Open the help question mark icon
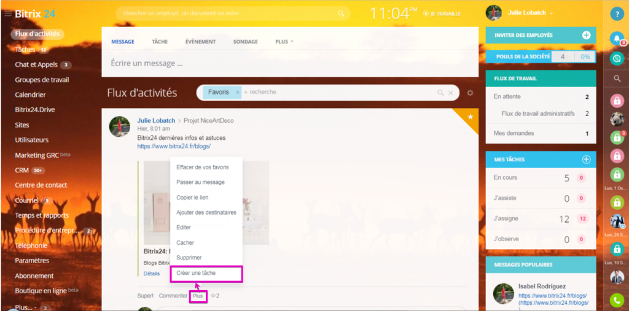This screenshot has height=311, width=629. [x=617, y=15]
